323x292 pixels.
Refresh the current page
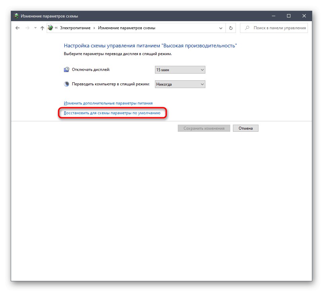(231, 28)
